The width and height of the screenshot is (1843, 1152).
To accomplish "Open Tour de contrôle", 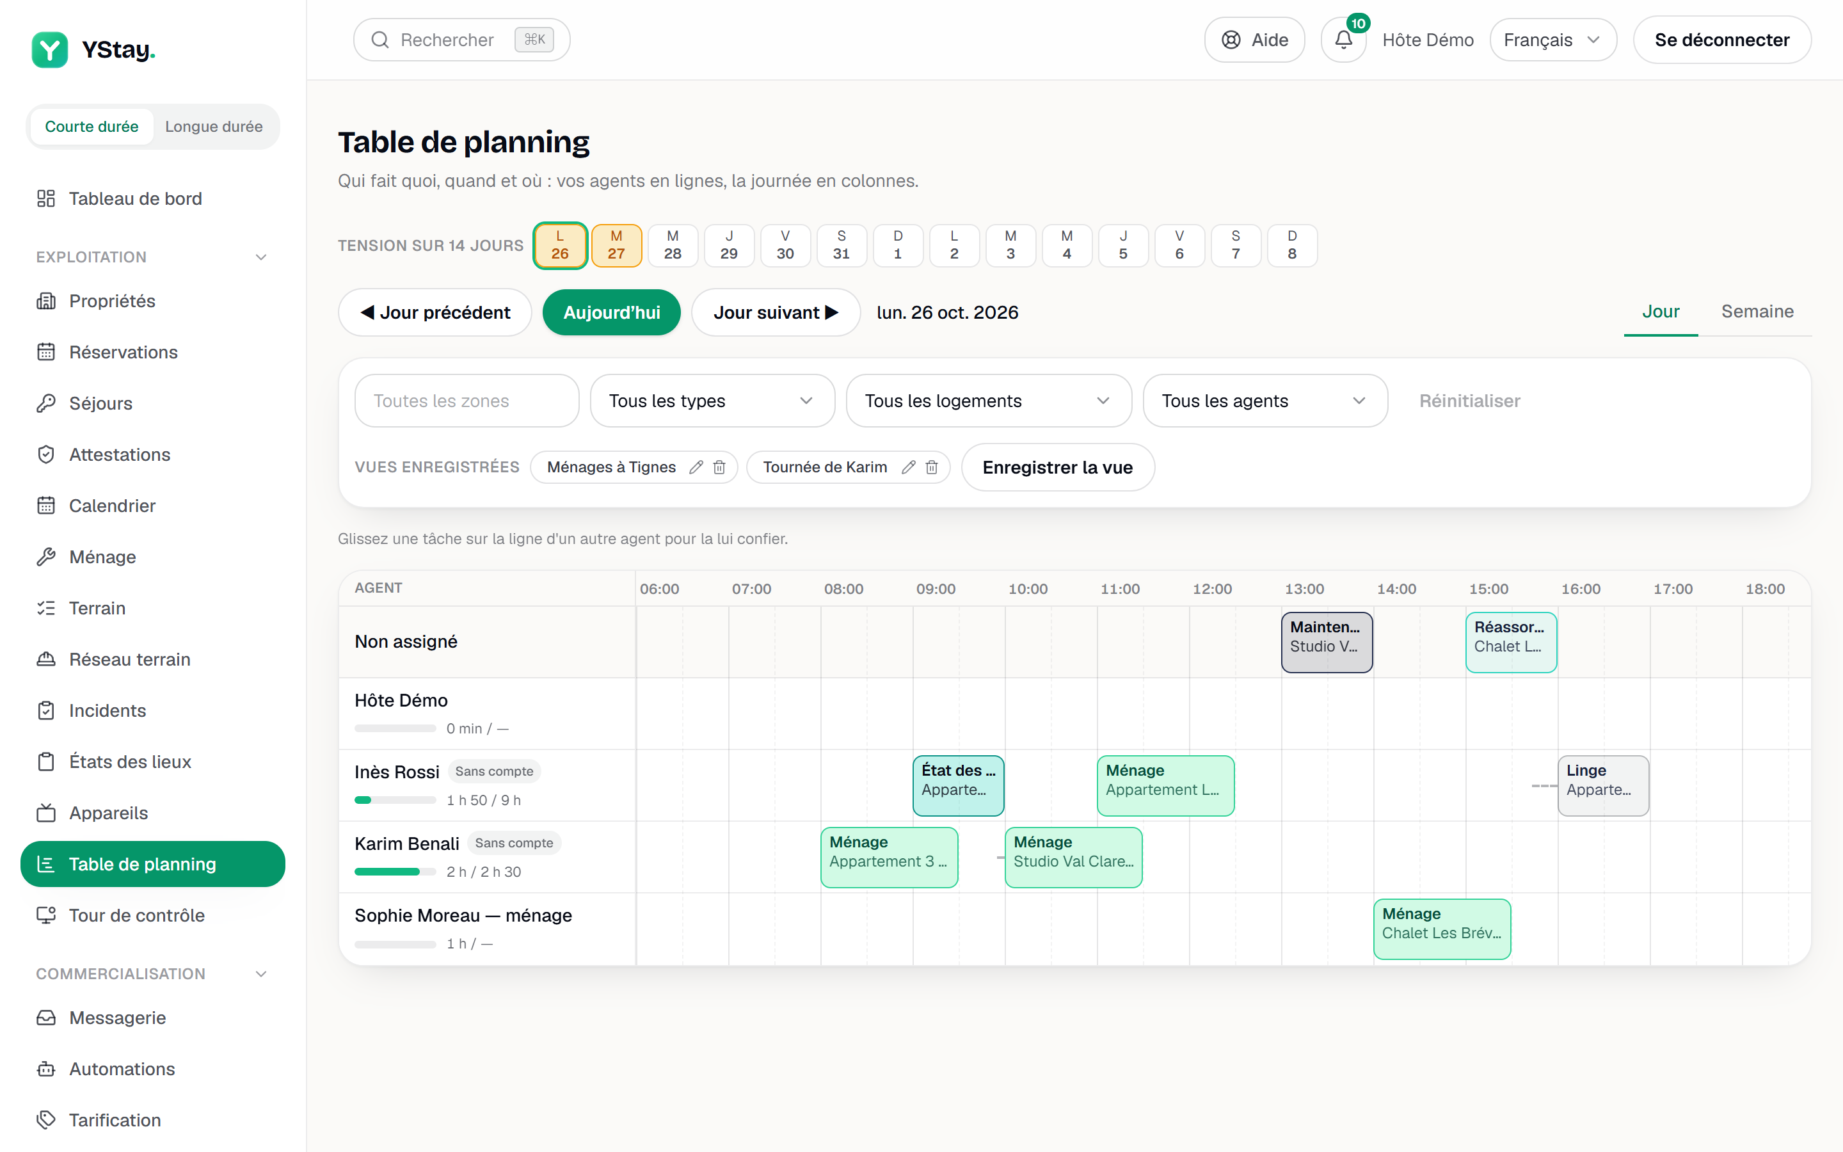I will click(152, 915).
